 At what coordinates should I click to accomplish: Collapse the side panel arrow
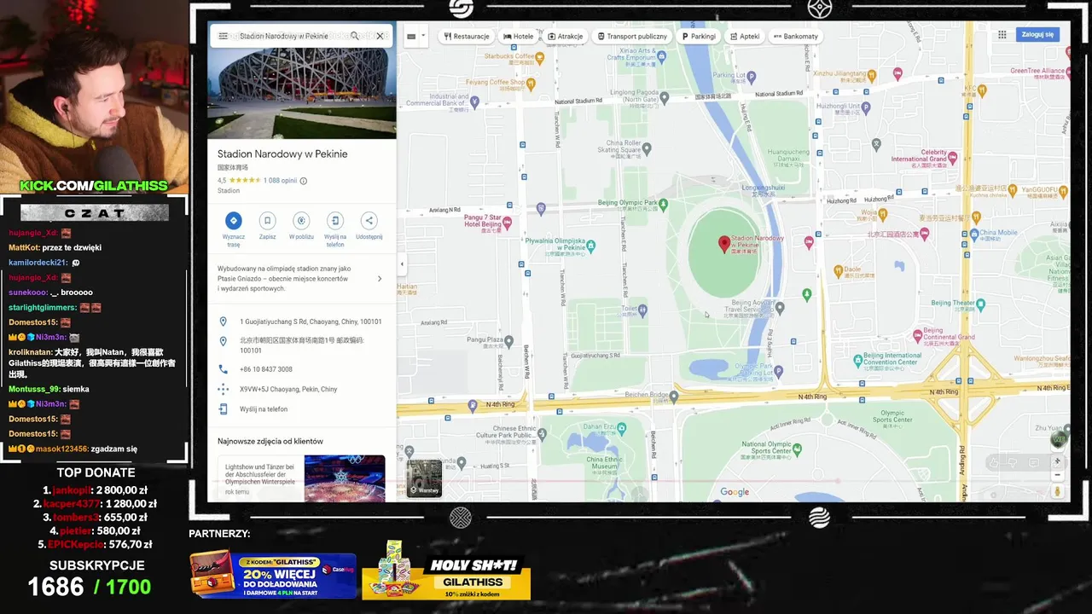(x=402, y=264)
